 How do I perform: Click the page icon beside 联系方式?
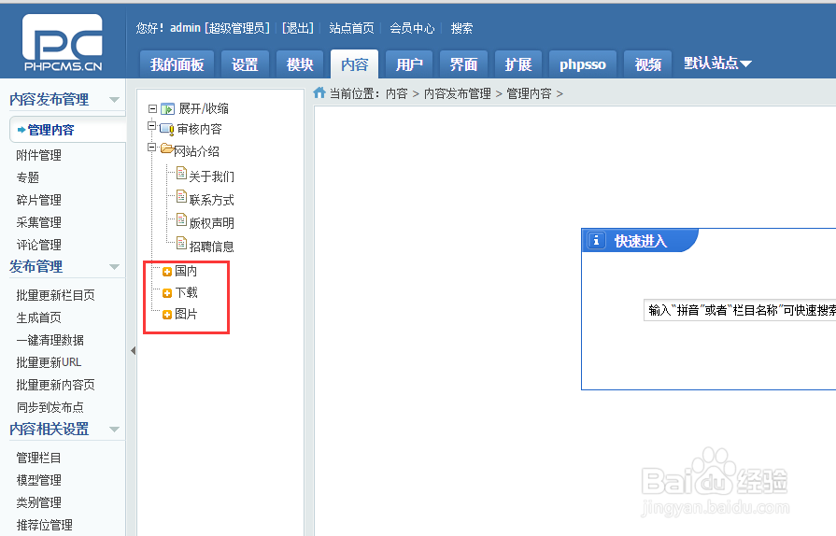click(181, 197)
